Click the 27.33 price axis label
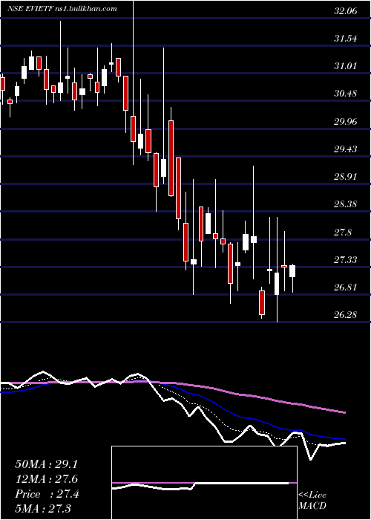Screen dimensions: 371x520 click(346, 259)
